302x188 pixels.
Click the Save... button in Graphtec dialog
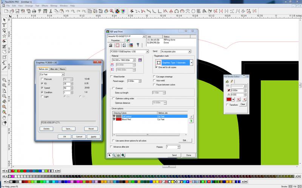point(69,129)
